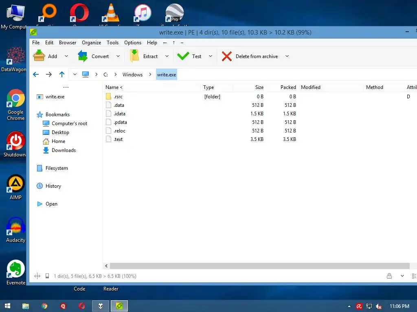Expand the Delete from archive dropdown arrow
The height and width of the screenshot is (312, 417).
(x=287, y=56)
